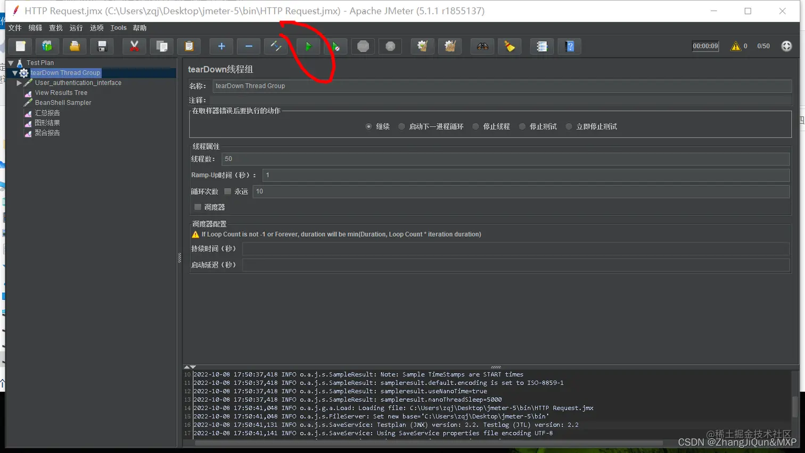
Task: Click the remote engine globe icon
Action: tap(786, 46)
